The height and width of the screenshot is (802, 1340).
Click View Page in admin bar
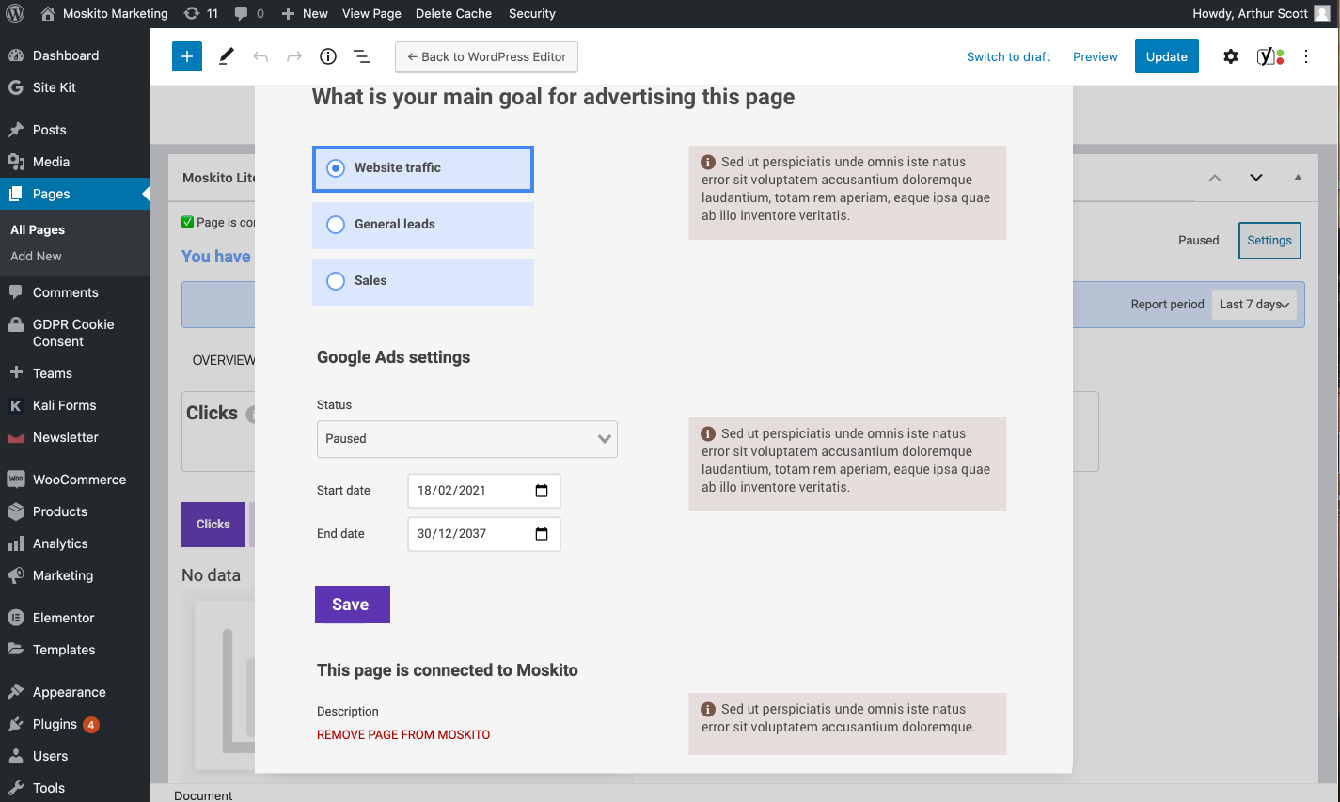(371, 13)
